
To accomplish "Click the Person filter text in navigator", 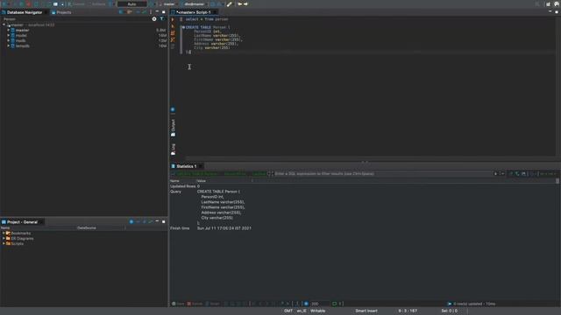I will (10, 19).
